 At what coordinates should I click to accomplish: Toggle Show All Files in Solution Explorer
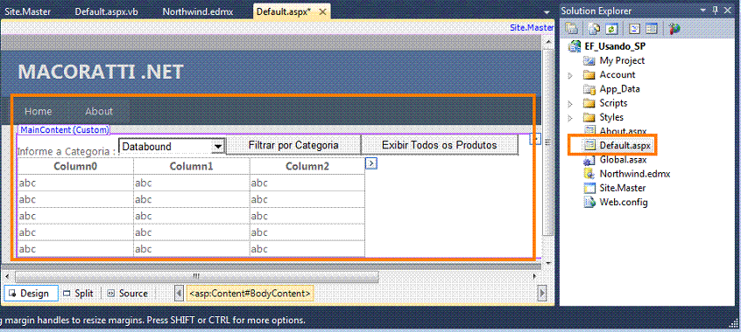click(595, 29)
